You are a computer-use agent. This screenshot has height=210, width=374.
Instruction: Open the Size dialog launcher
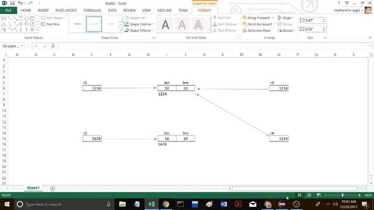[x=325, y=38]
